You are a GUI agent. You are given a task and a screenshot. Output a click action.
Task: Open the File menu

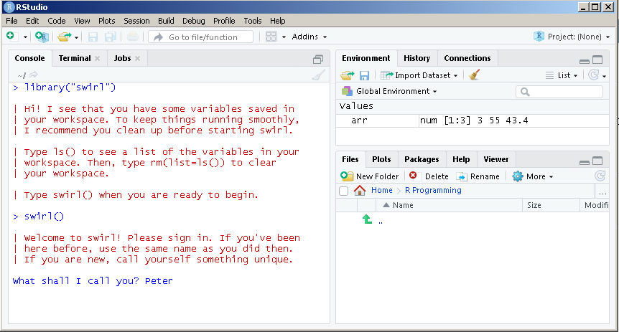[11, 21]
